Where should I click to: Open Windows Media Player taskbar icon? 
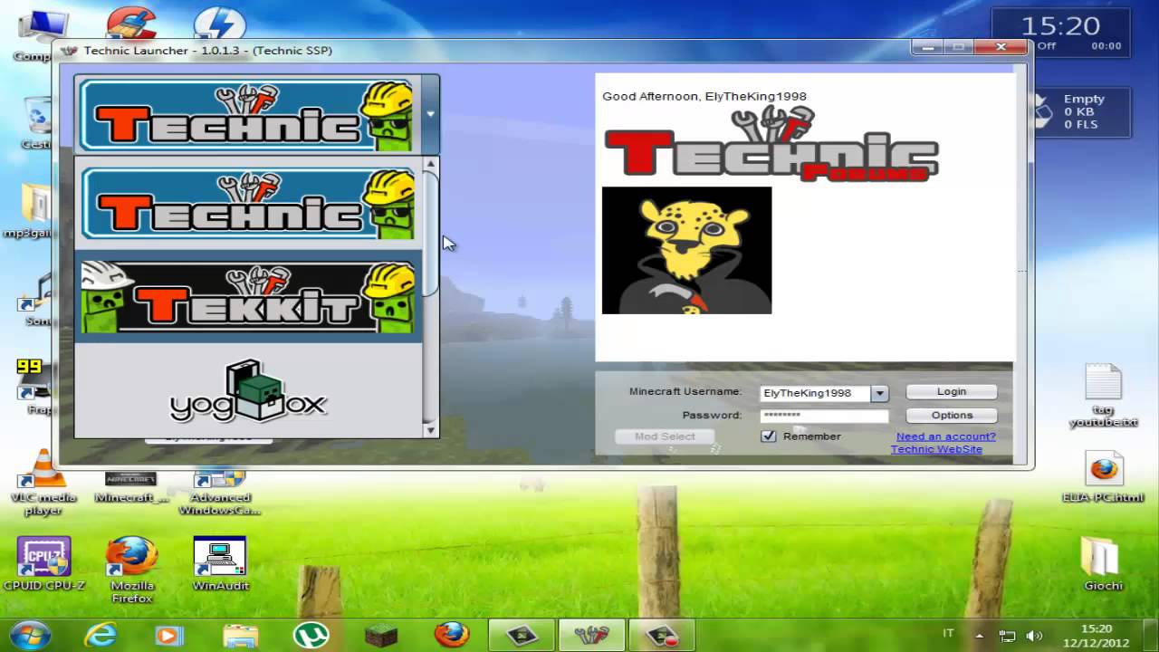click(169, 635)
